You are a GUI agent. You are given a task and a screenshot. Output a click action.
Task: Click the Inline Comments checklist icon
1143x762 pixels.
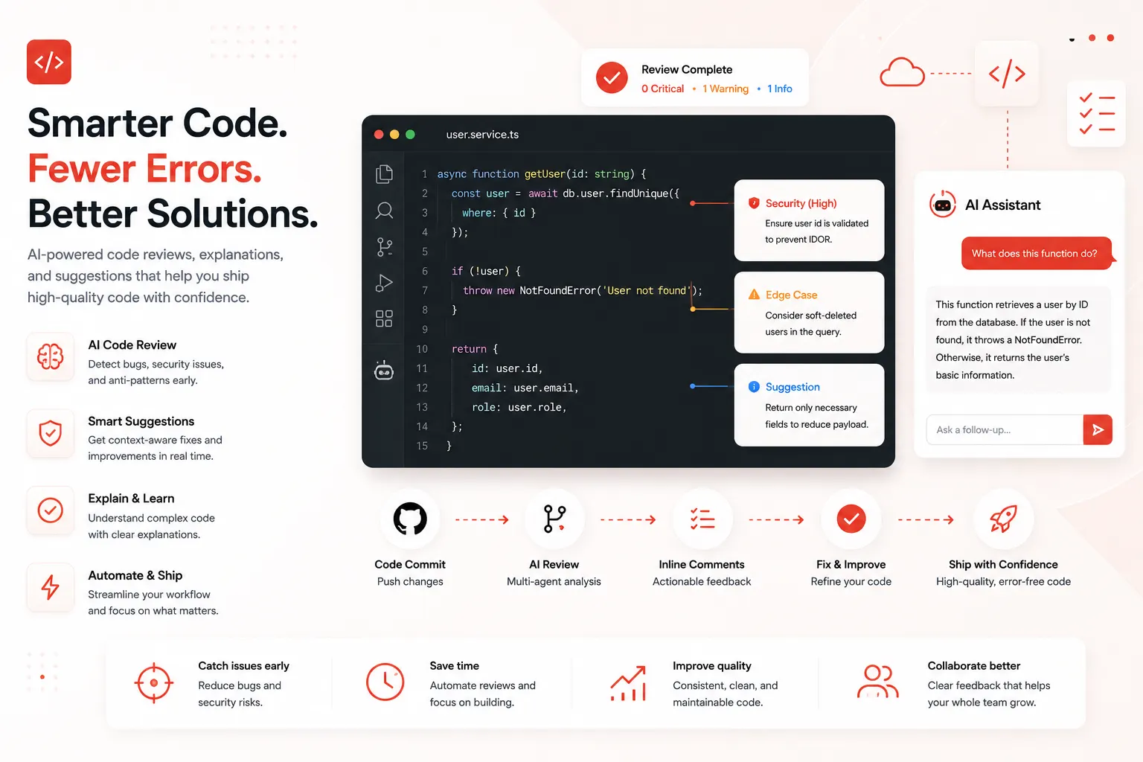(x=702, y=519)
